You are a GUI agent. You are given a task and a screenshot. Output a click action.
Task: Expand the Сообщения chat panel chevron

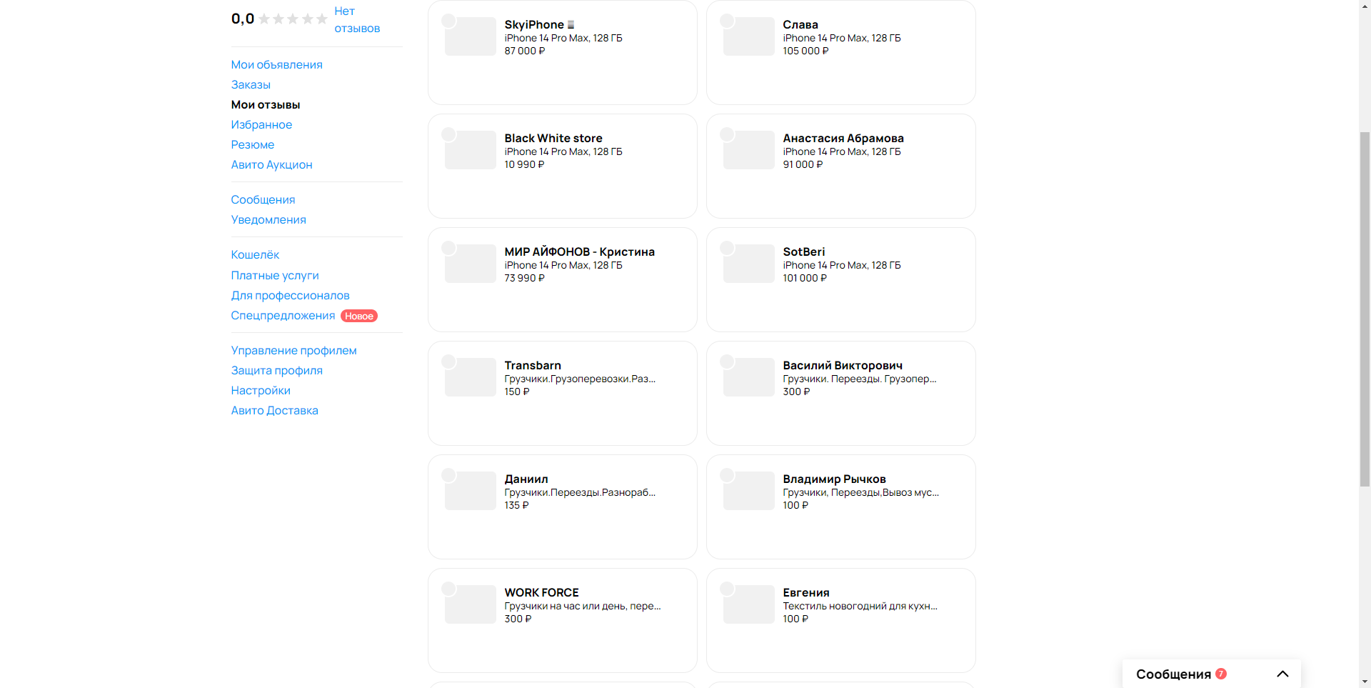pyautogui.click(x=1282, y=674)
